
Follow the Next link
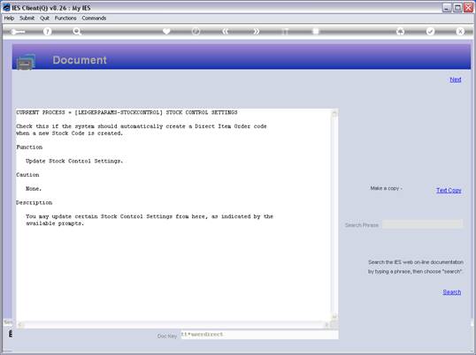pos(456,79)
